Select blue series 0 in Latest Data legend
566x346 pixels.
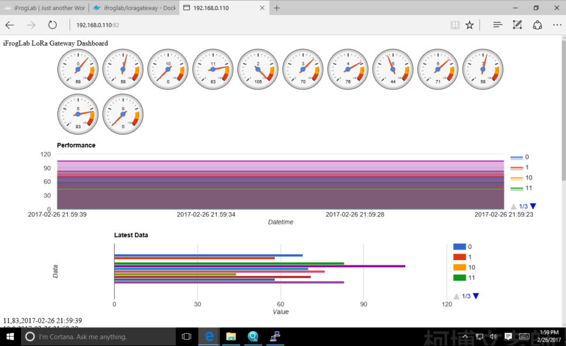point(463,247)
